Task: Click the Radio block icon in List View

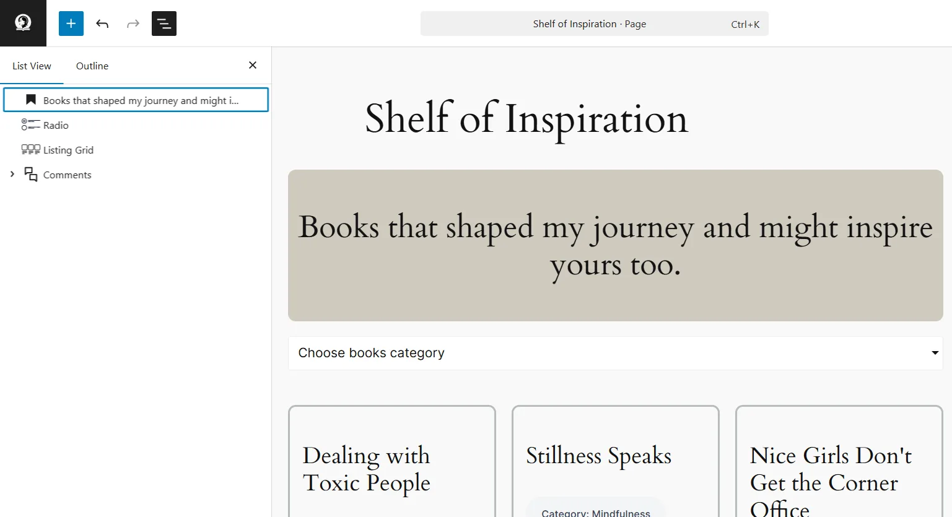Action: pos(30,124)
